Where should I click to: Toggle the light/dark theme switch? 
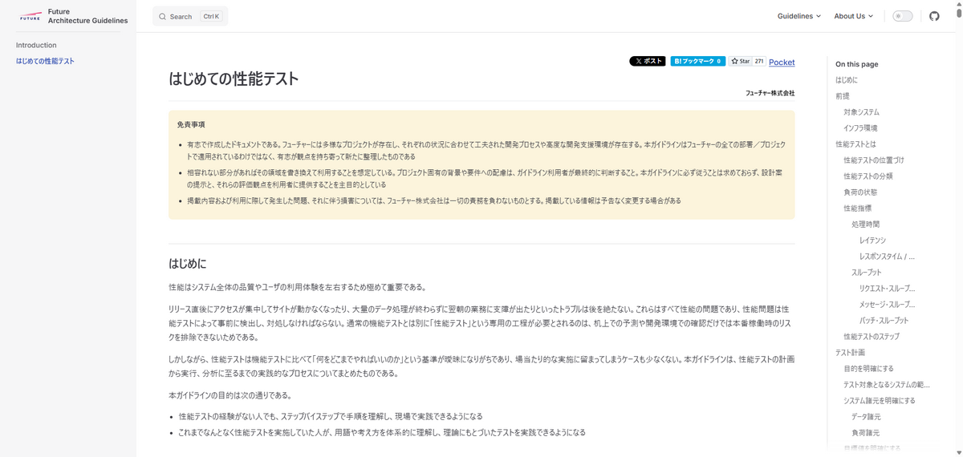click(x=903, y=16)
